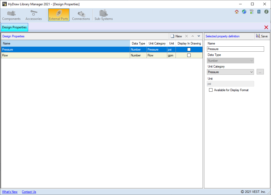Maximize the HyDraw Library Manager window
The image size is (271, 195).
click(252, 4)
